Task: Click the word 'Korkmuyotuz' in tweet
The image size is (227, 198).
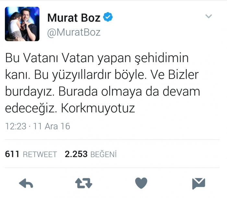Action: [98, 108]
